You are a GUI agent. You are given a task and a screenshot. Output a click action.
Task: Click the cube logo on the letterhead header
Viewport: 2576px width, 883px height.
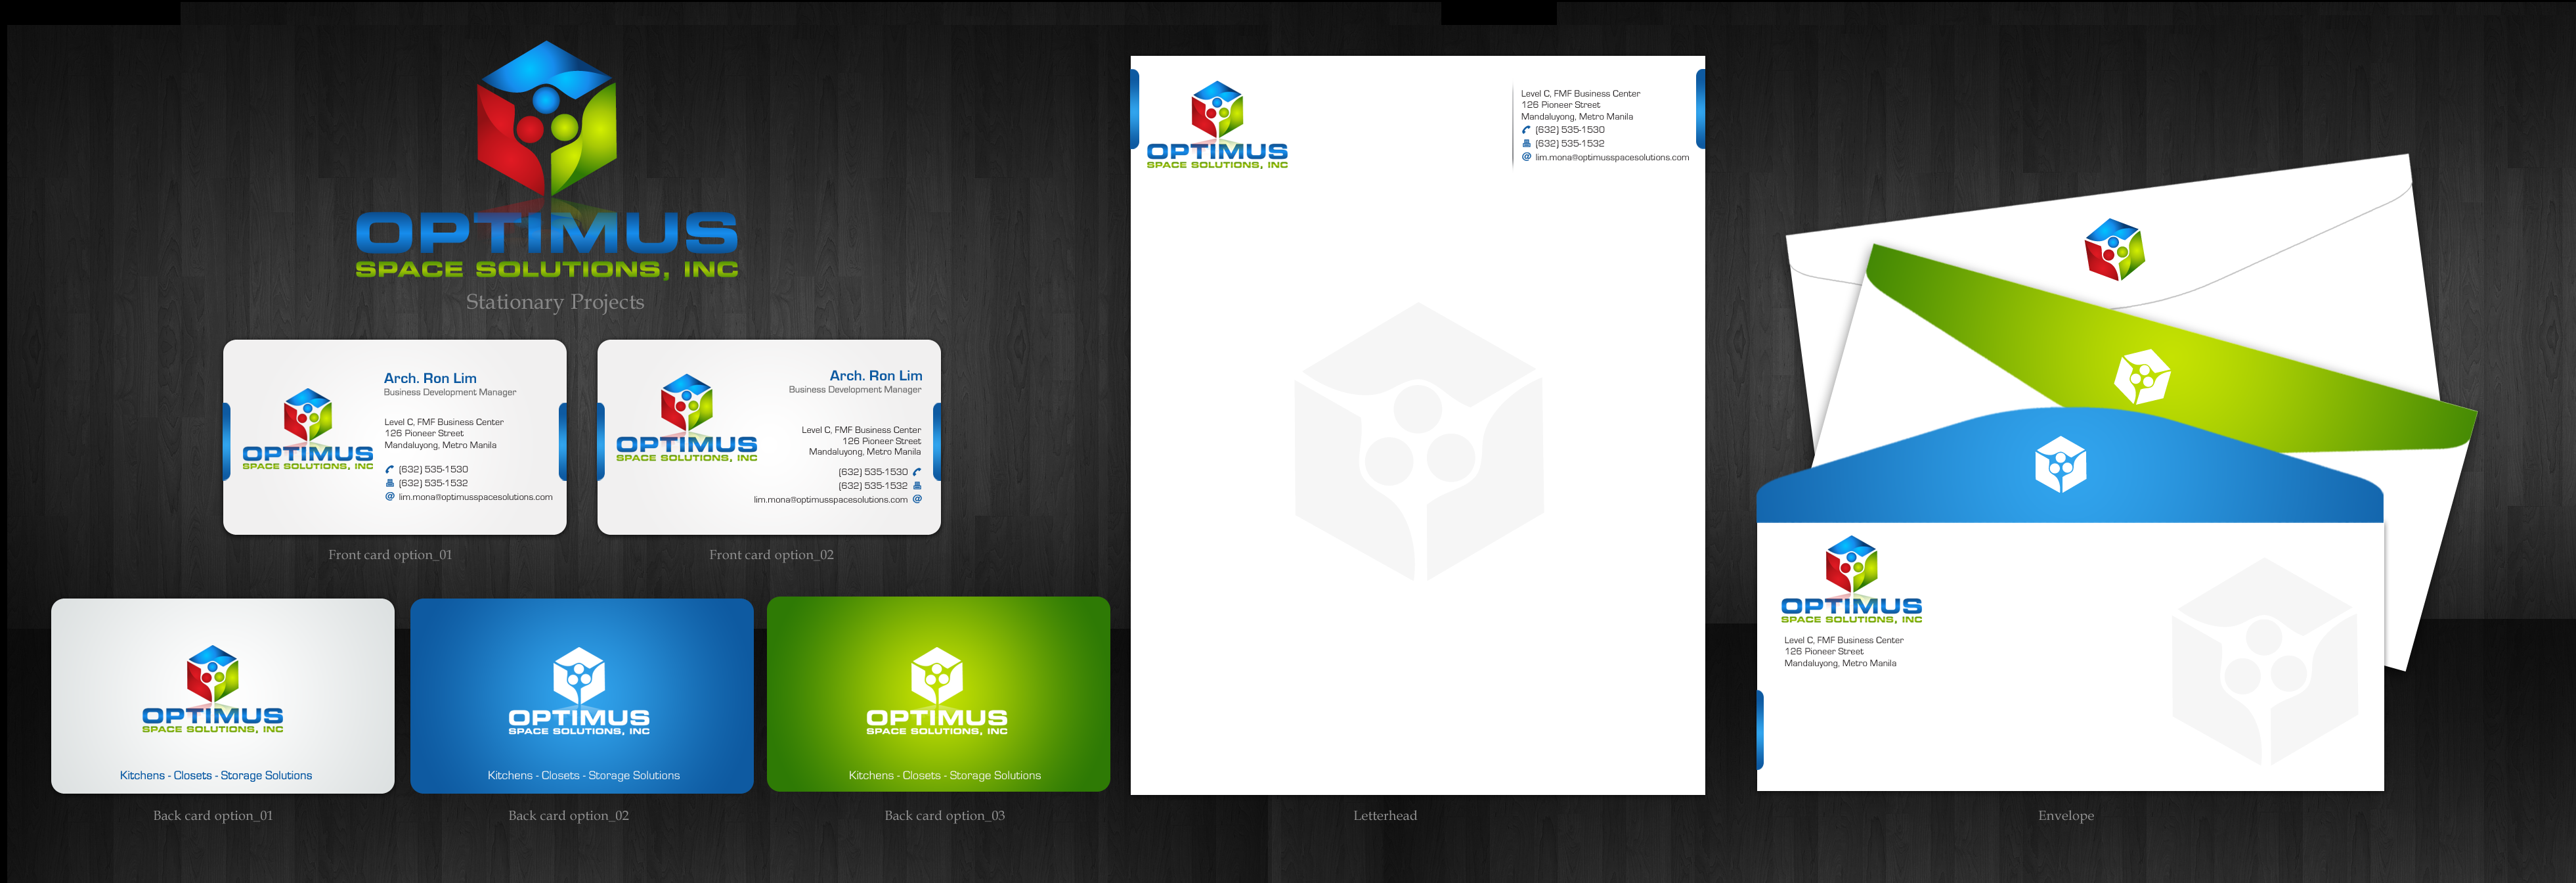click(1217, 110)
